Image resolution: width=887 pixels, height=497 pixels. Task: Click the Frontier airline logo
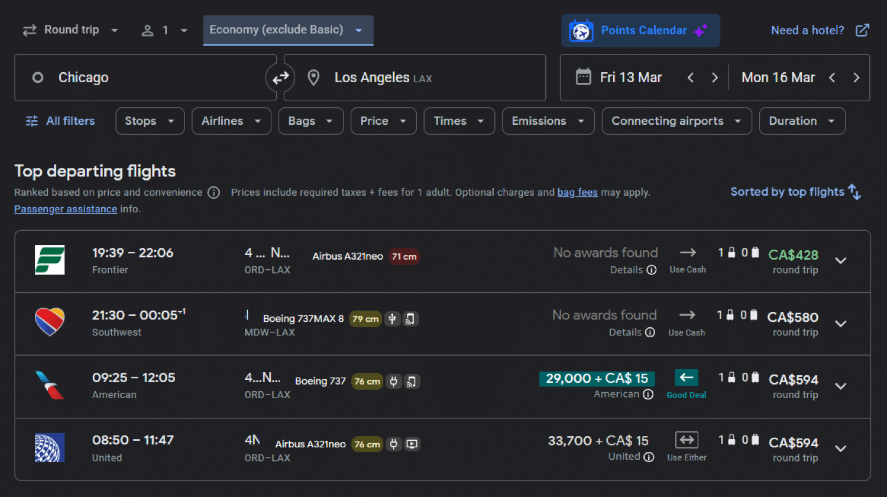[50, 260]
